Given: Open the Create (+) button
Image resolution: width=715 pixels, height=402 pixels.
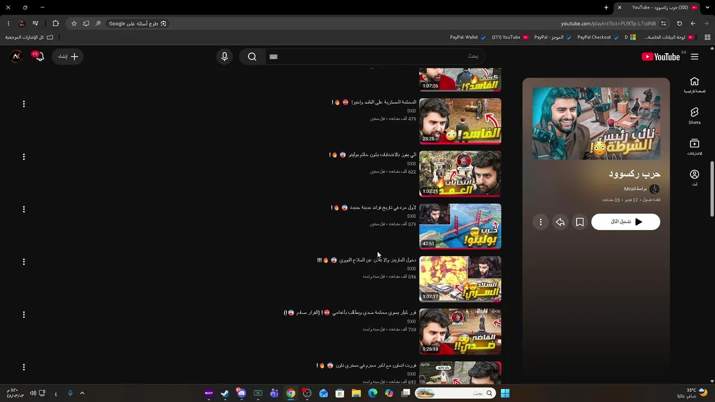Looking at the screenshot, I should point(68,56).
